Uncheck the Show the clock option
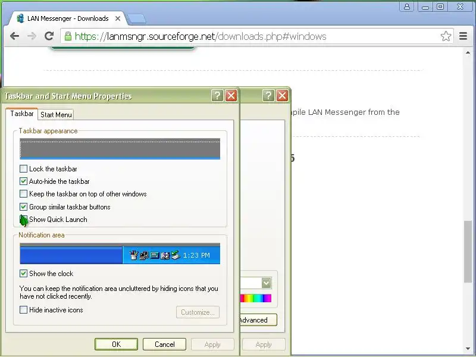The width and height of the screenshot is (476, 357). pyautogui.click(x=23, y=274)
